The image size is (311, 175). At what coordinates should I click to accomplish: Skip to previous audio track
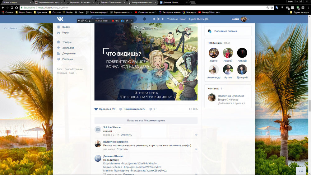pyautogui.click(x=154, y=19)
